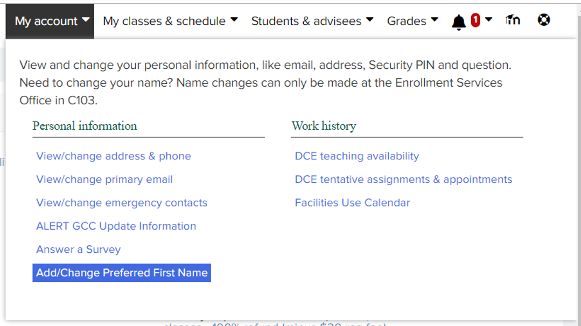Expand the Grades dropdown
The width and height of the screenshot is (581, 326).
pyautogui.click(x=412, y=20)
